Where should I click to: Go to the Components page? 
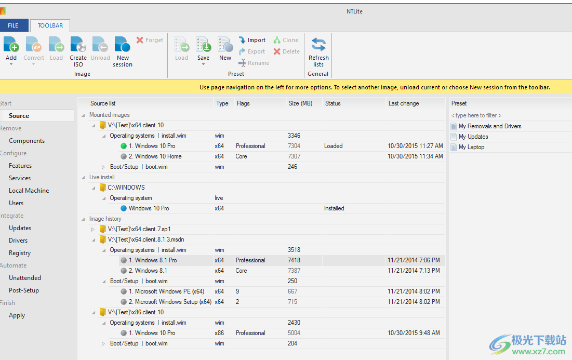26,141
